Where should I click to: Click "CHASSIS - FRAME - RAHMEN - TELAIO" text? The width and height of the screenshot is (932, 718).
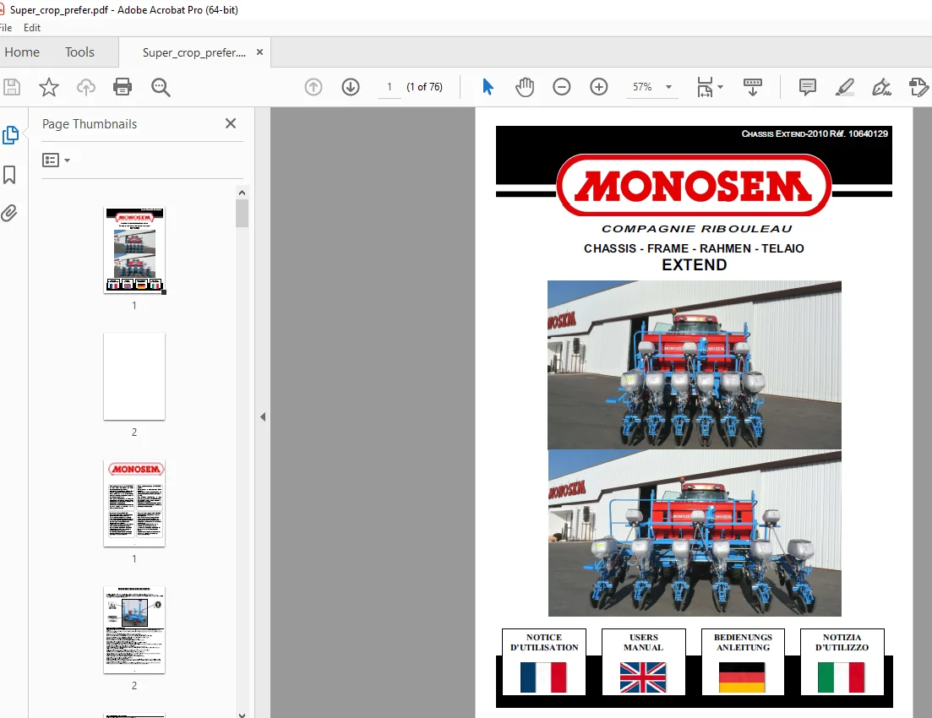point(694,248)
